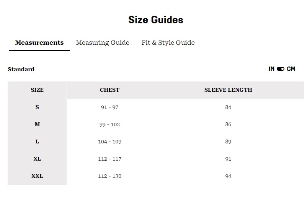The height and width of the screenshot is (200, 307).
Task: Click sleeve length value 86
Action: coord(228,125)
